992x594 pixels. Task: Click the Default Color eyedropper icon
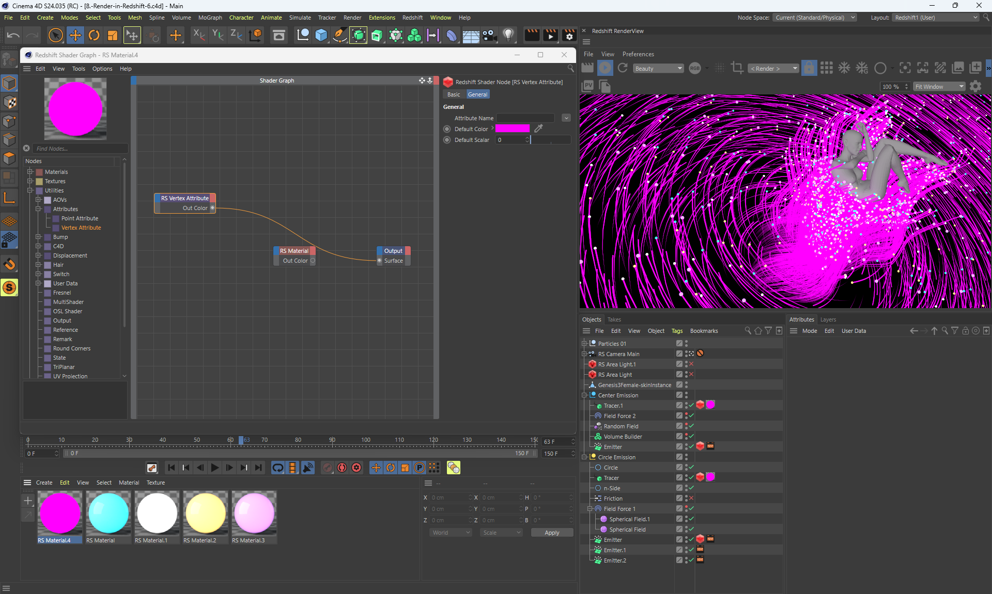(x=538, y=129)
